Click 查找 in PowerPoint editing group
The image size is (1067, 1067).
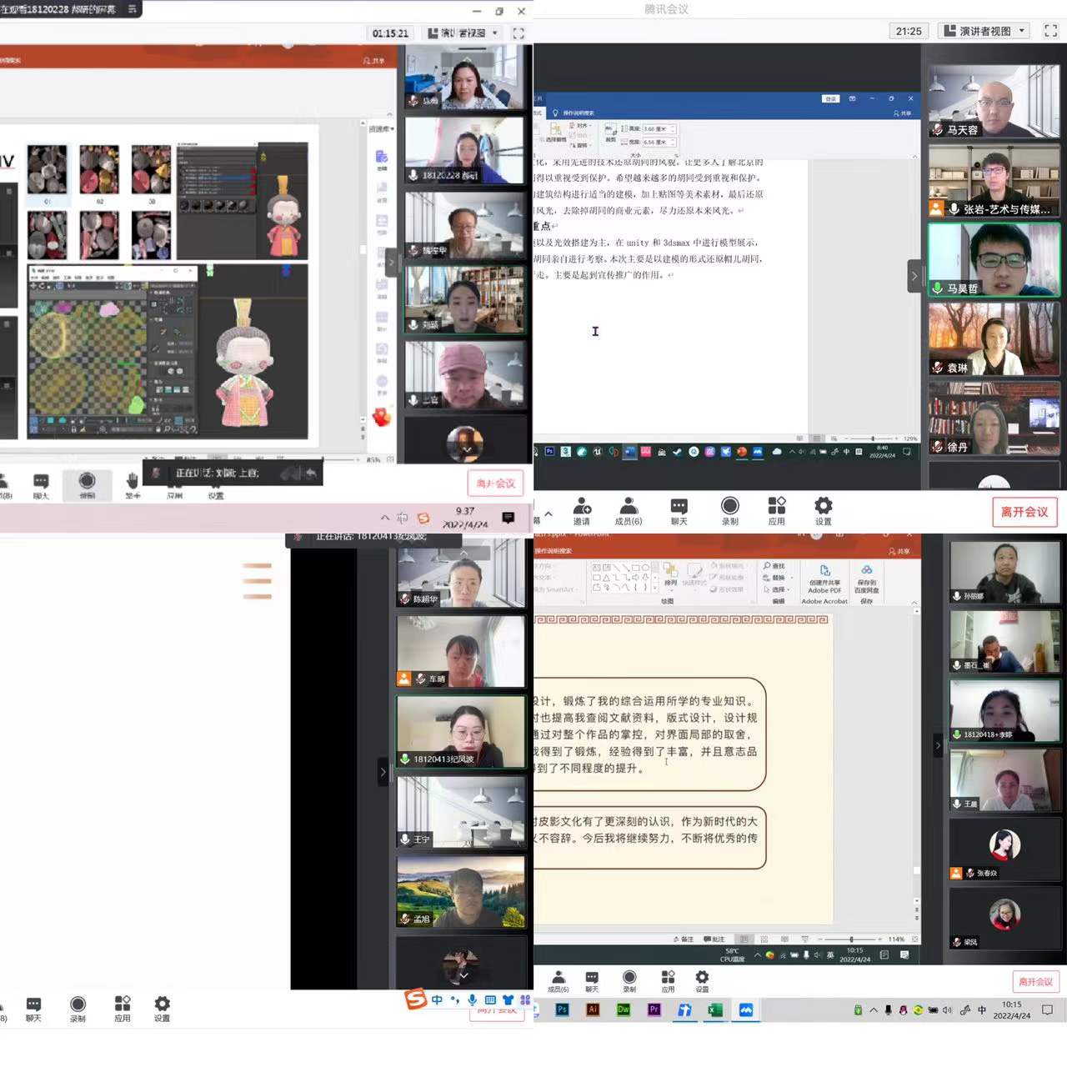(x=777, y=566)
